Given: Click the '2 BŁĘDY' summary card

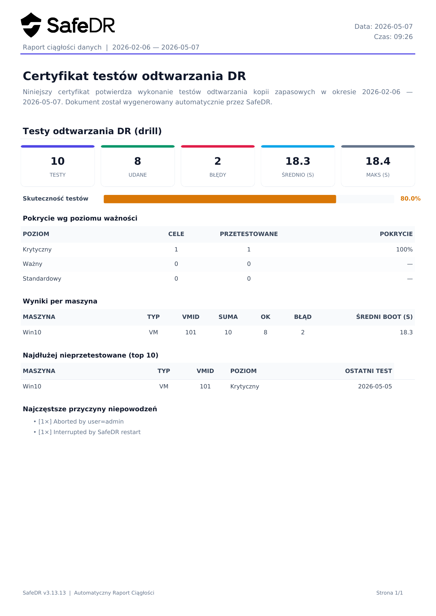Looking at the screenshot, I should (x=218, y=166).
